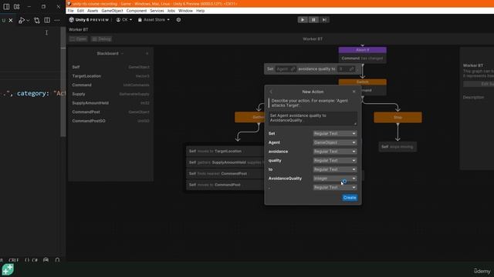Click the split editor icon
The width and height of the screenshot is (494, 277).
click(x=47, y=21)
